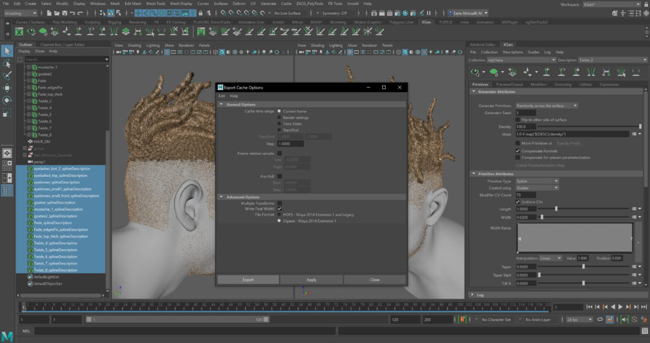Click the Maya logo icon at bottom-left
This screenshot has width=650, height=343.
pos(7,335)
